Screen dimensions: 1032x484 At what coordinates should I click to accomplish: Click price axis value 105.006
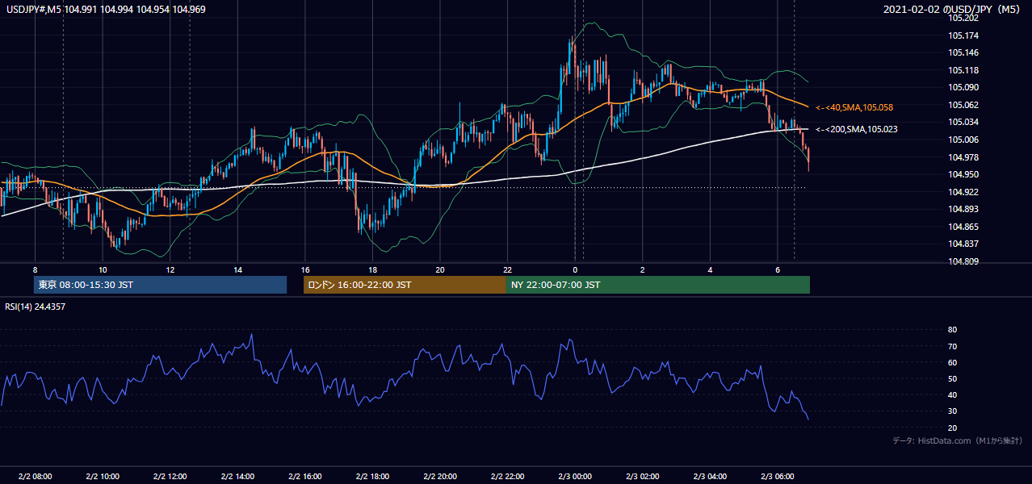point(964,140)
